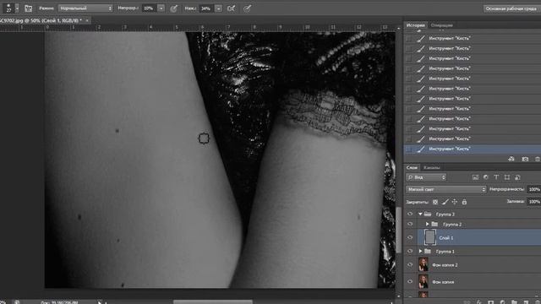
Task: Open status bar document info arrow
Action: (x=100, y=302)
